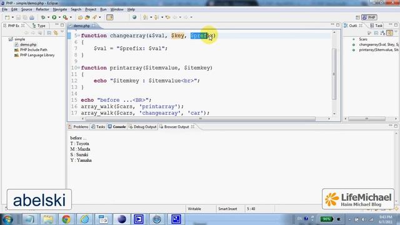Open Chrome from the taskbar
Screen dimensions: 400x225
66,219
